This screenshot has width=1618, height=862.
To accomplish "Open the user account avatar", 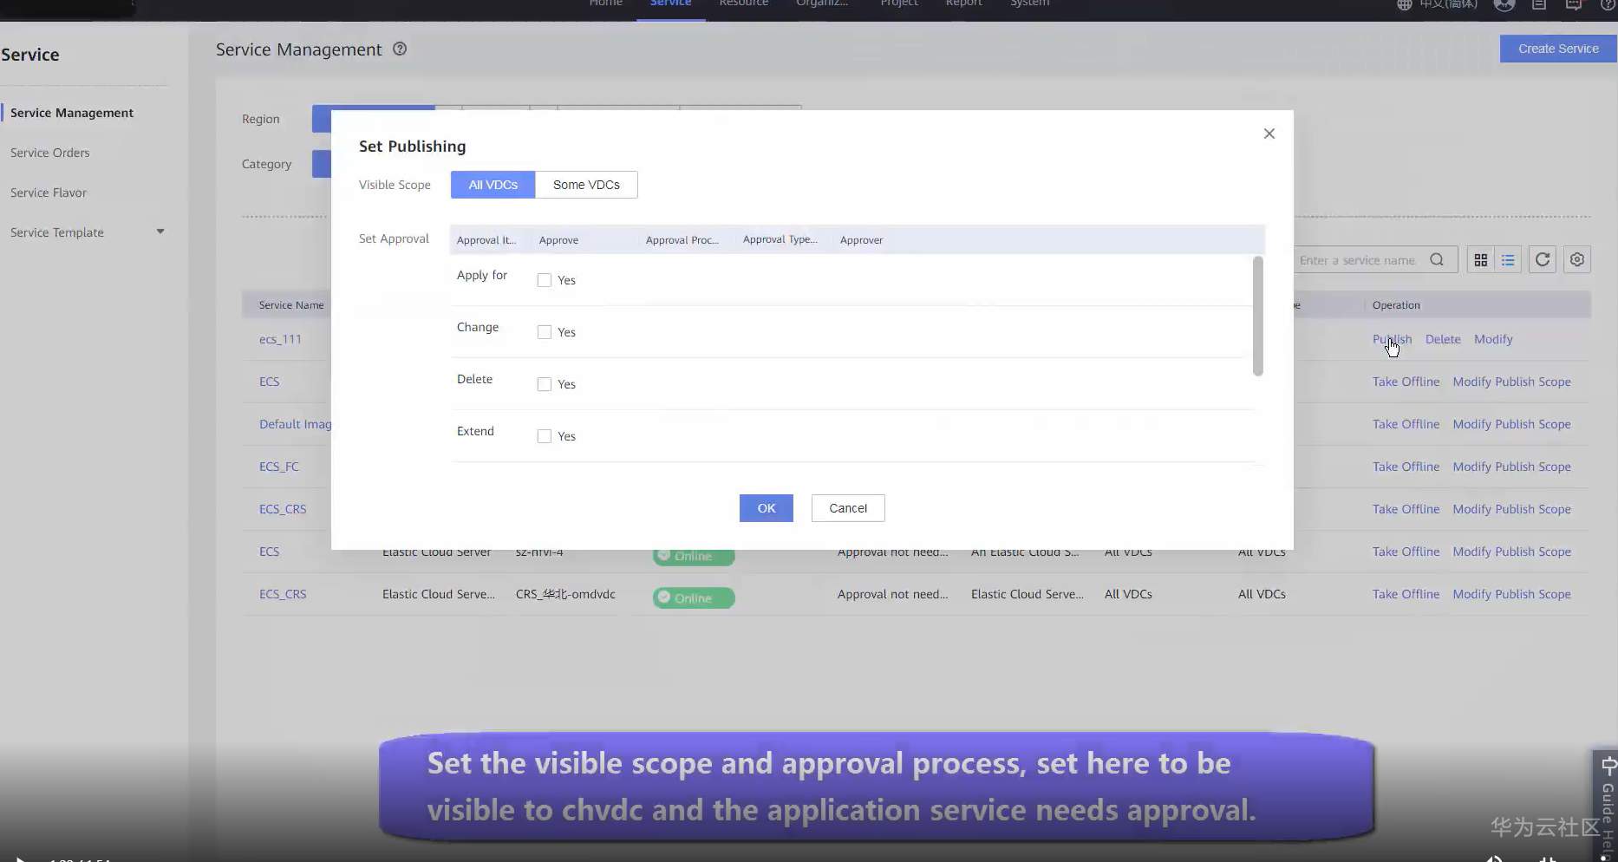I will (x=1504, y=4).
